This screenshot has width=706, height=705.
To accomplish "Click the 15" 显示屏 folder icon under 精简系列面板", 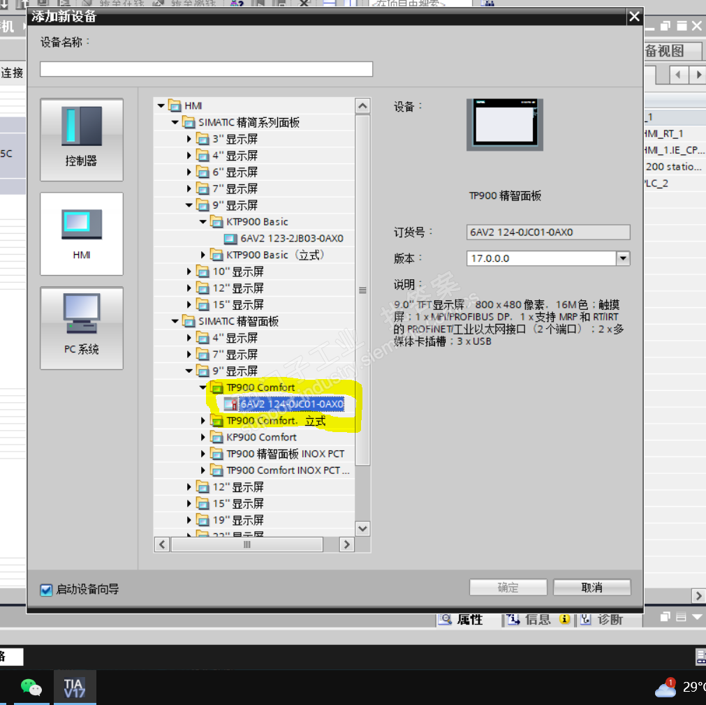I will point(203,305).
